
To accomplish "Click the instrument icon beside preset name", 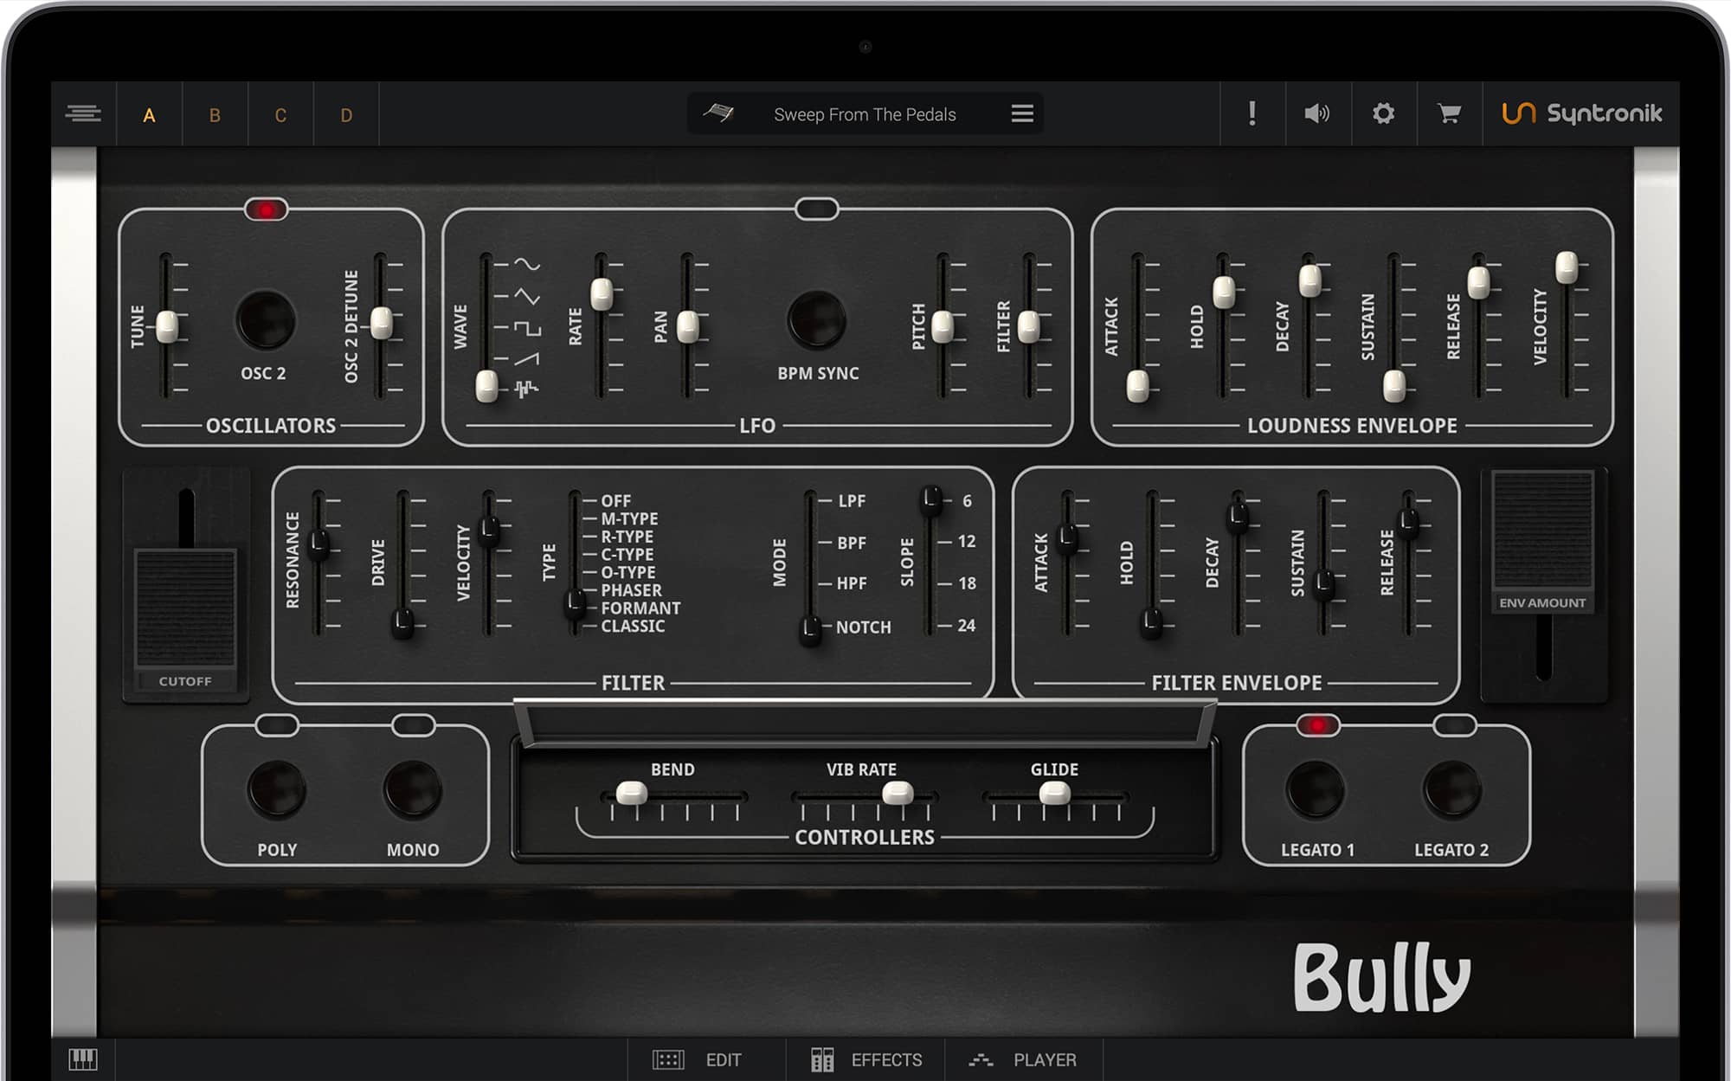I will 717,113.
